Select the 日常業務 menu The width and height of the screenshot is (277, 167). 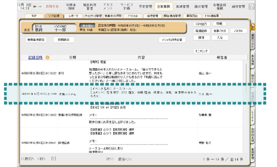[164, 6]
